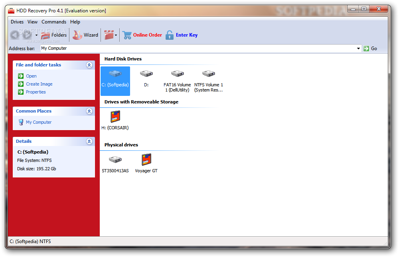Click the Forward navigation arrow
This screenshot has width=399, height=257.
point(27,35)
